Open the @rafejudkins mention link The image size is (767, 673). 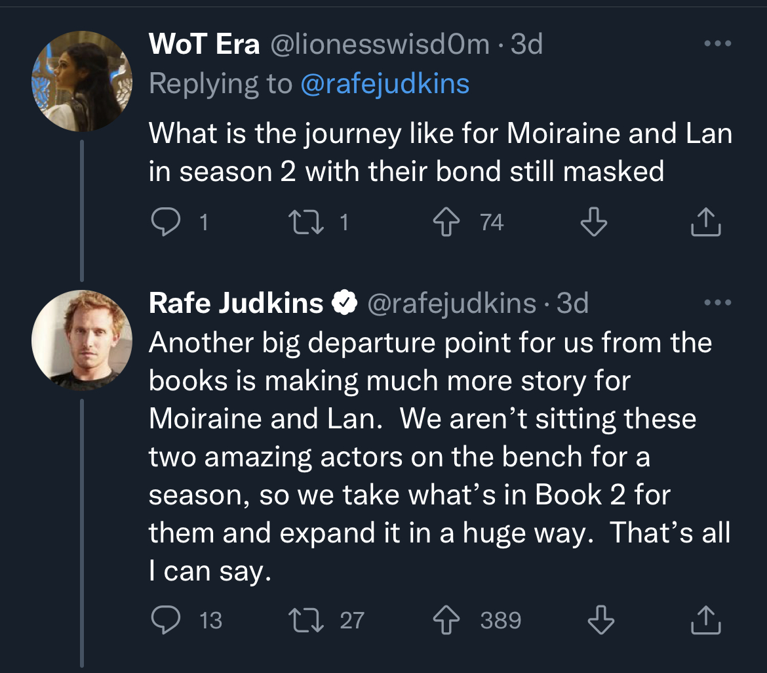(x=385, y=84)
